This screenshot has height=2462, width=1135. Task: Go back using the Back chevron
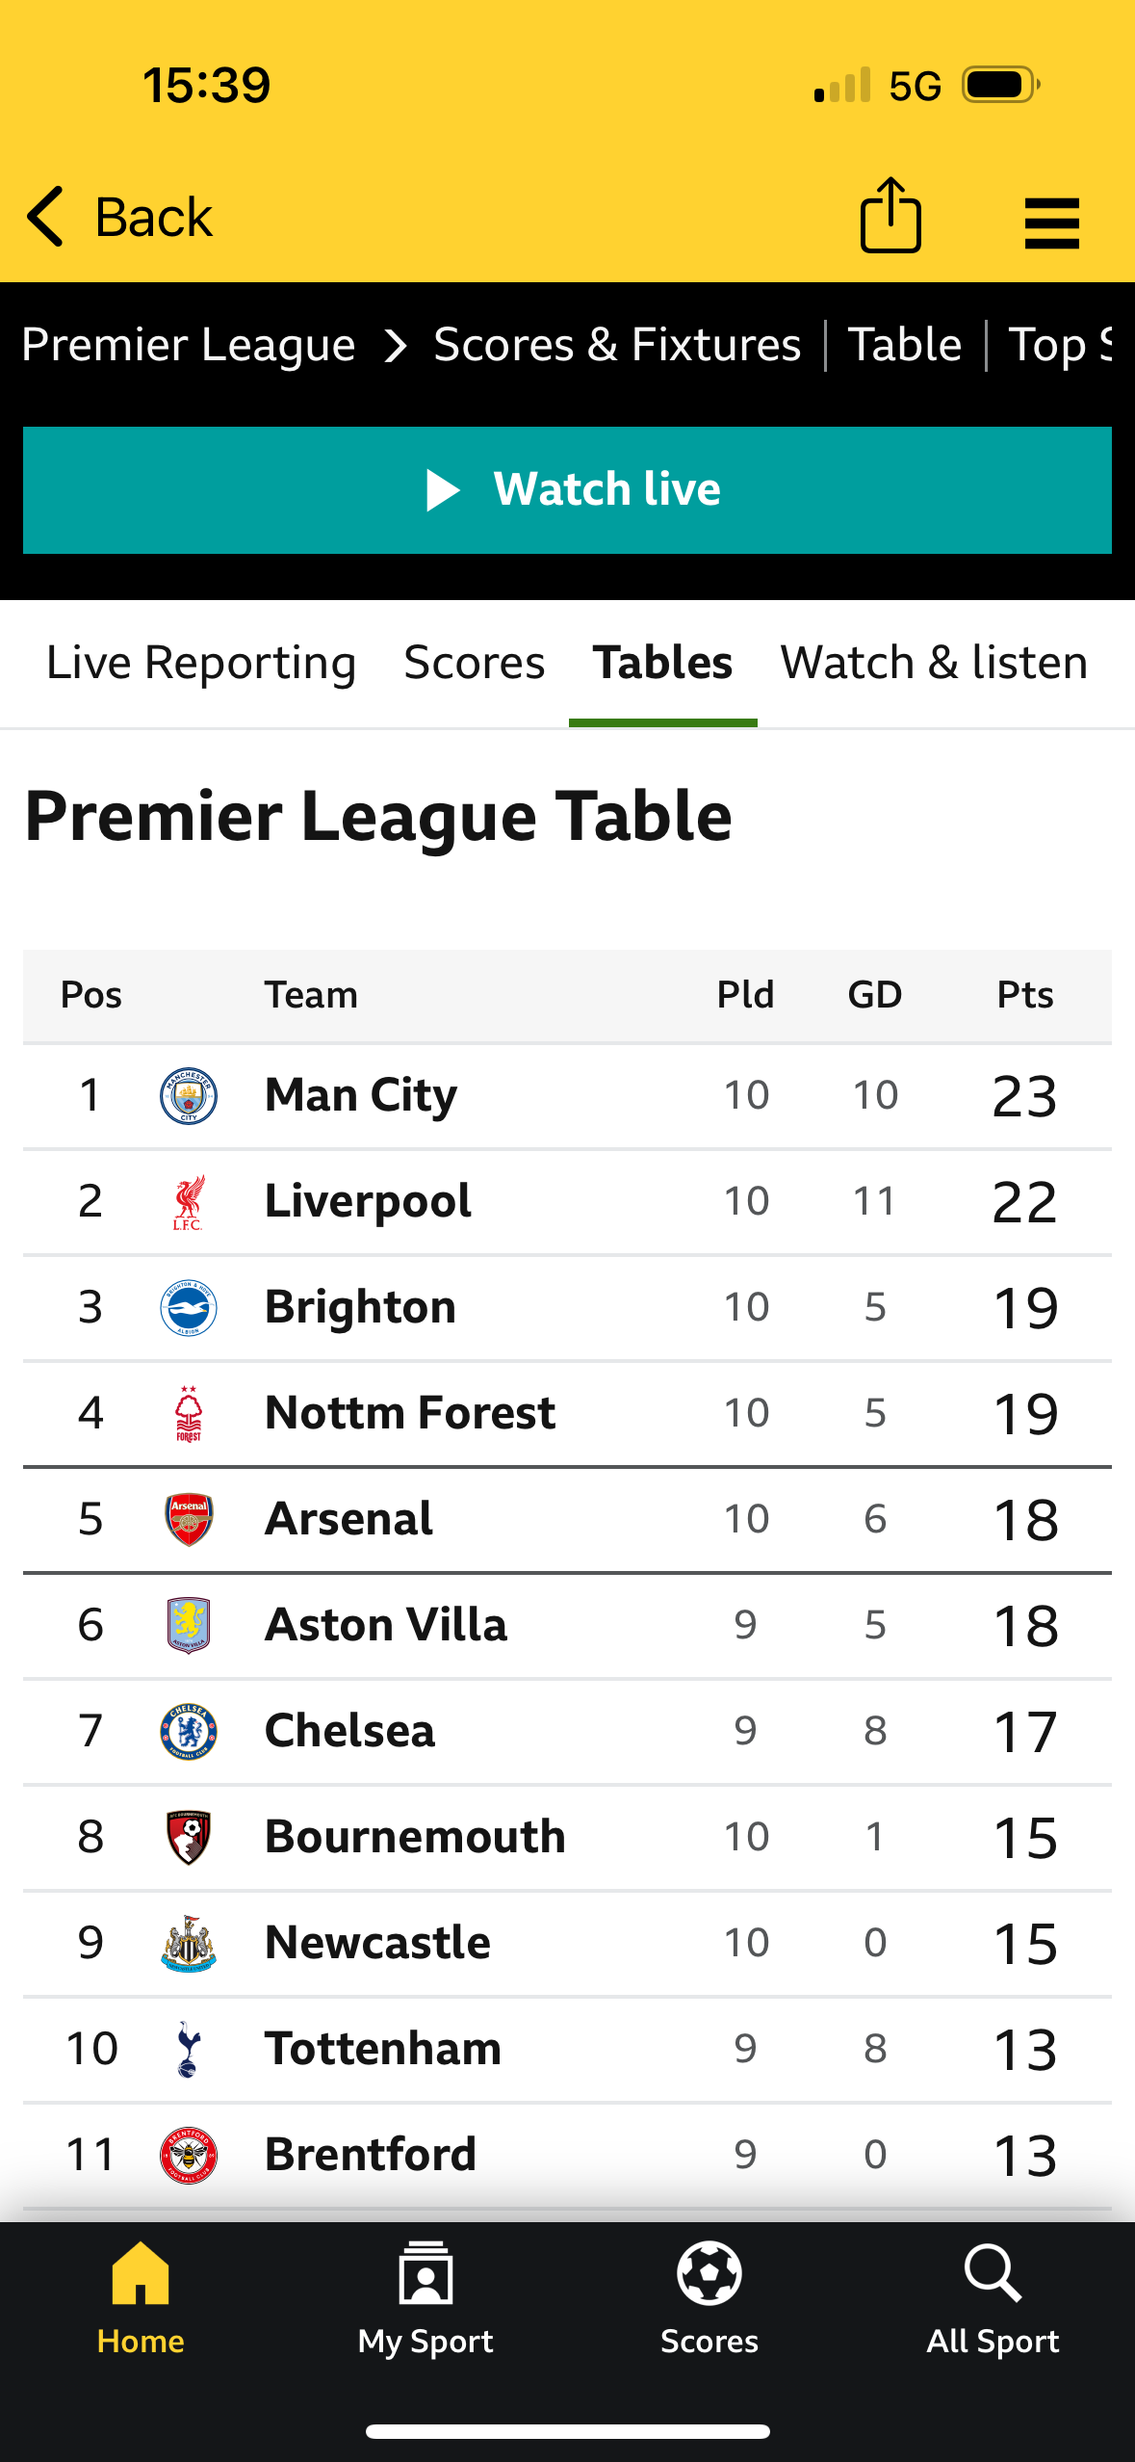(45, 216)
